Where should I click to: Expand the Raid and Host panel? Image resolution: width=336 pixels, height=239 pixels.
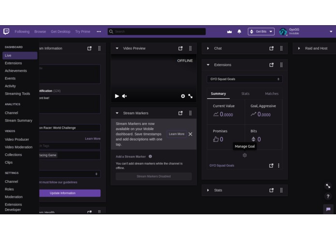point(299,48)
